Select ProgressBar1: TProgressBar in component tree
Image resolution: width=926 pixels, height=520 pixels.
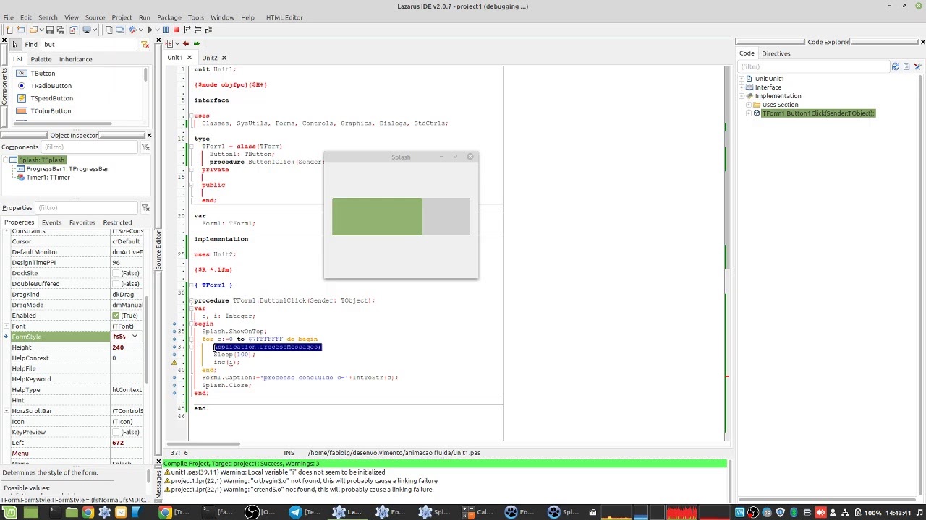[x=67, y=169]
